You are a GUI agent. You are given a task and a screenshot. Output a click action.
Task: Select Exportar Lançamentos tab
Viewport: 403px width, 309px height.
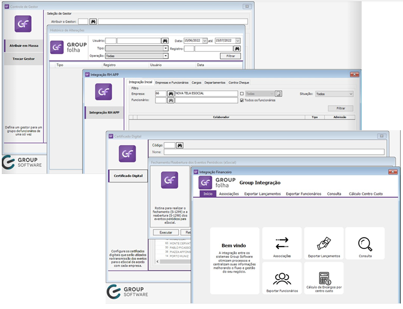click(263, 194)
